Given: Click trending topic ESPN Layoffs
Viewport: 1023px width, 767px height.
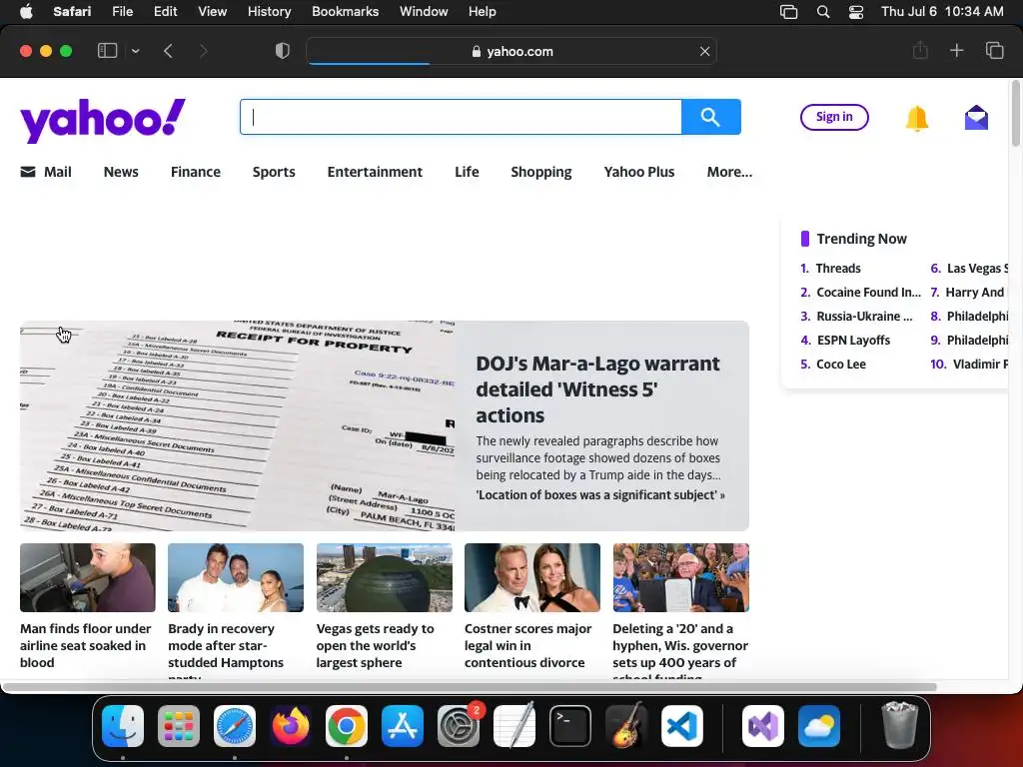Looking at the screenshot, I should click(x=853, y=341).
